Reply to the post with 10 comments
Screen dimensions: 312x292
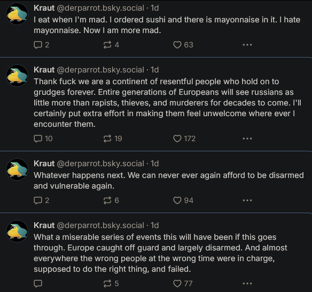pos(43,139)
